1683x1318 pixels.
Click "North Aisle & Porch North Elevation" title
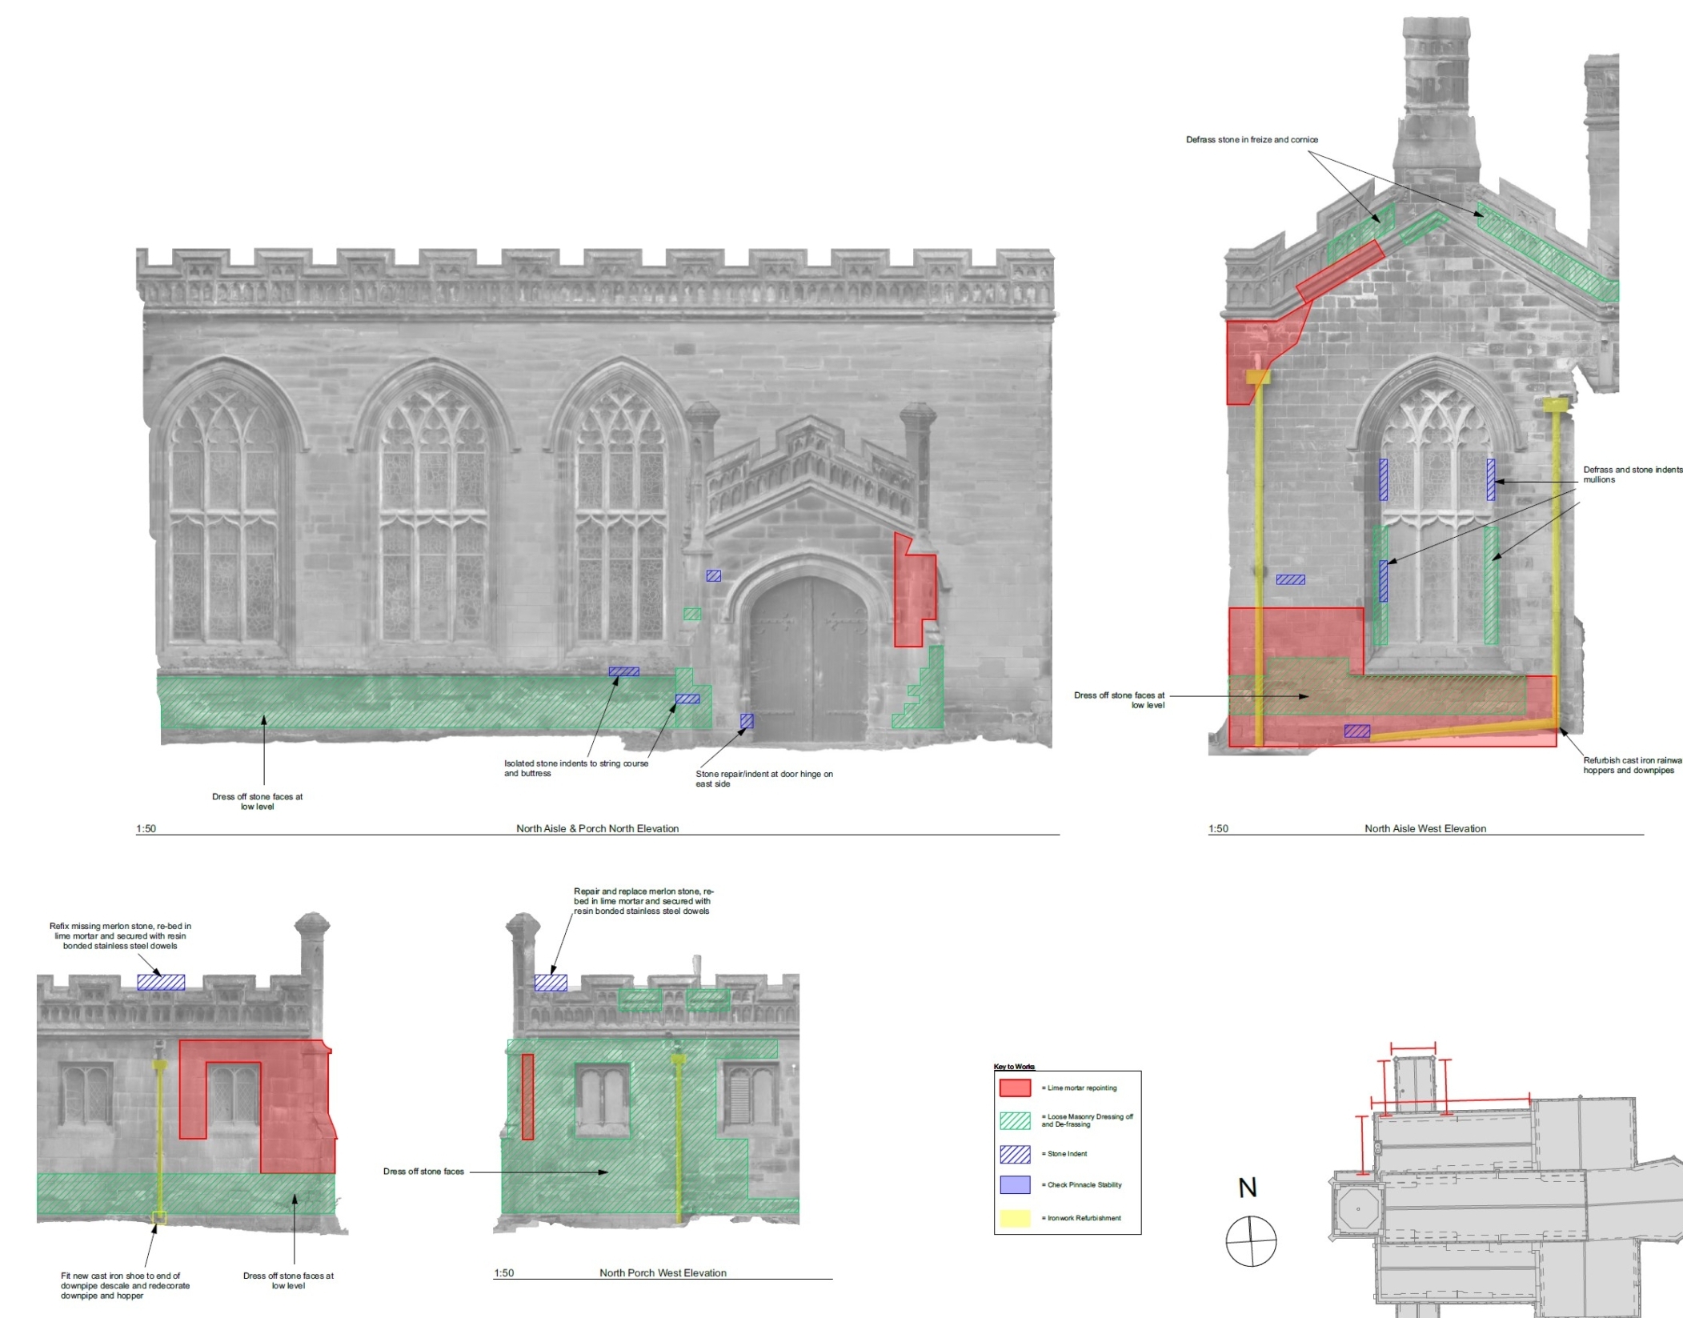click(597, 828)
